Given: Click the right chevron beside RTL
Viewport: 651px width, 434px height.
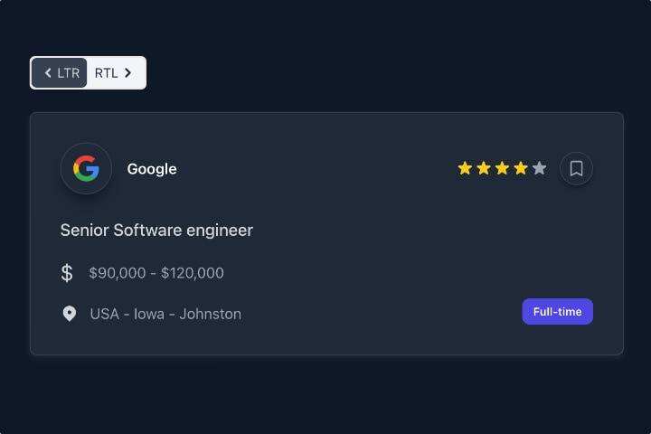Looking at the screenshot, I should pos(128,72).
